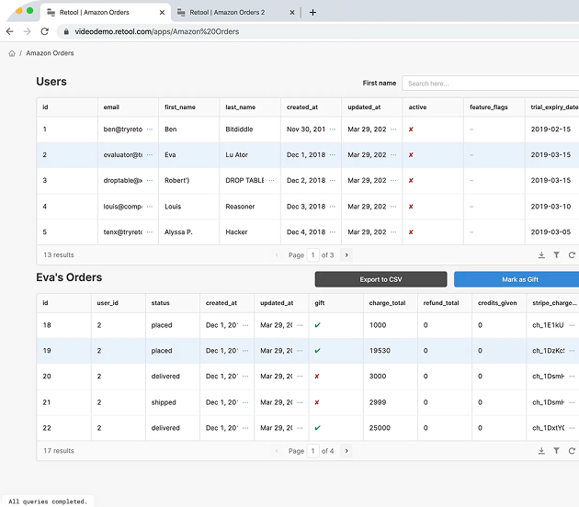Viewport: 579px width, 507px height.
Task: Expand created_at ellipsis for Louis row
Action: point(333,207)
